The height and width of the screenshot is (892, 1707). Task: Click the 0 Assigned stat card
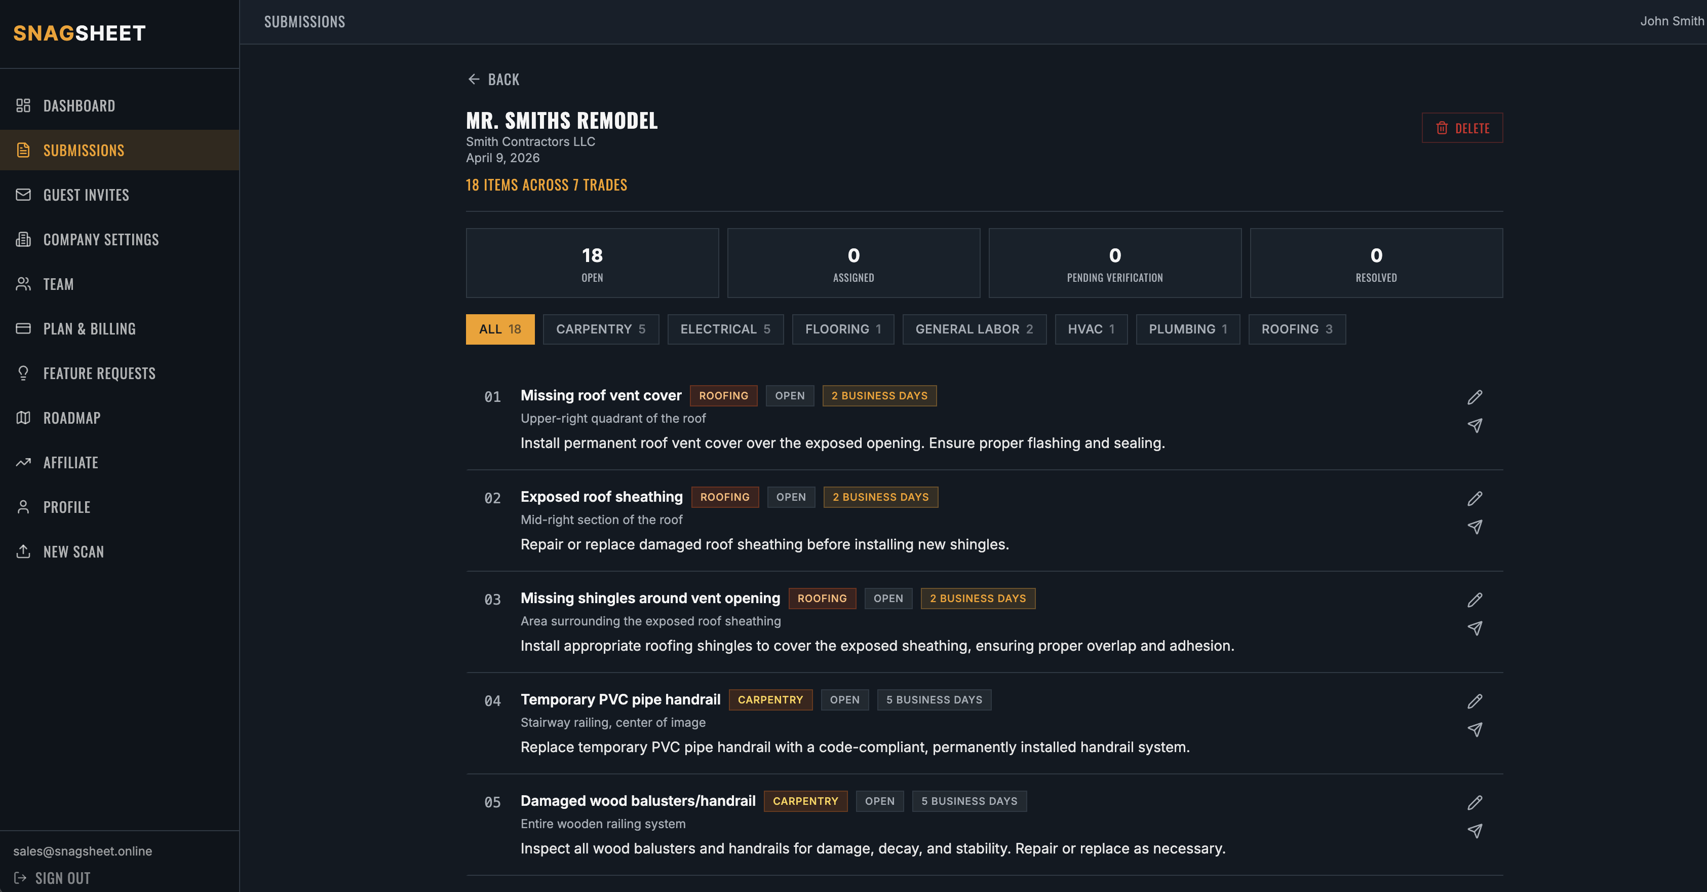853,263
